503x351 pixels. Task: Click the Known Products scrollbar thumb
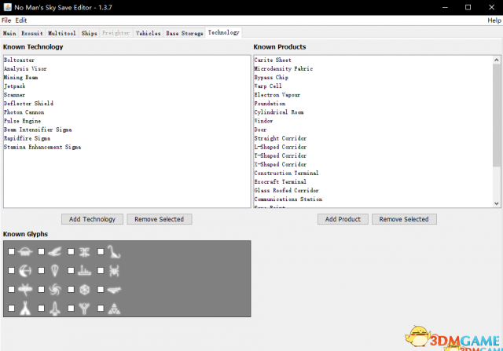[x=497, y=115]
